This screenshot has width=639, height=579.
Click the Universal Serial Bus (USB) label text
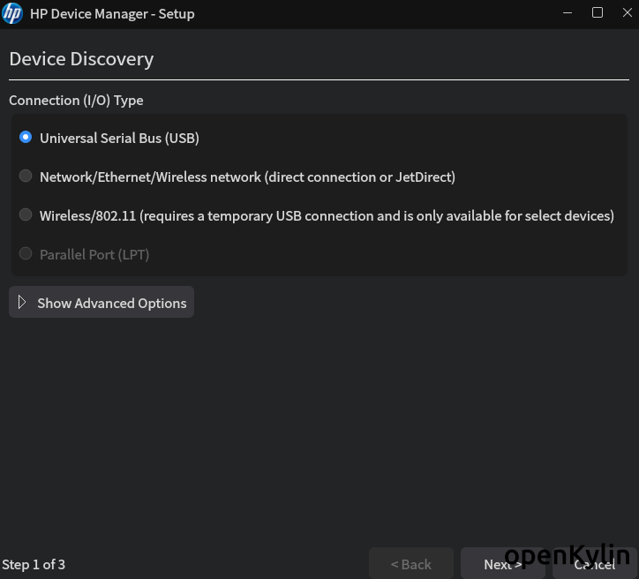[x=119, y=138]
